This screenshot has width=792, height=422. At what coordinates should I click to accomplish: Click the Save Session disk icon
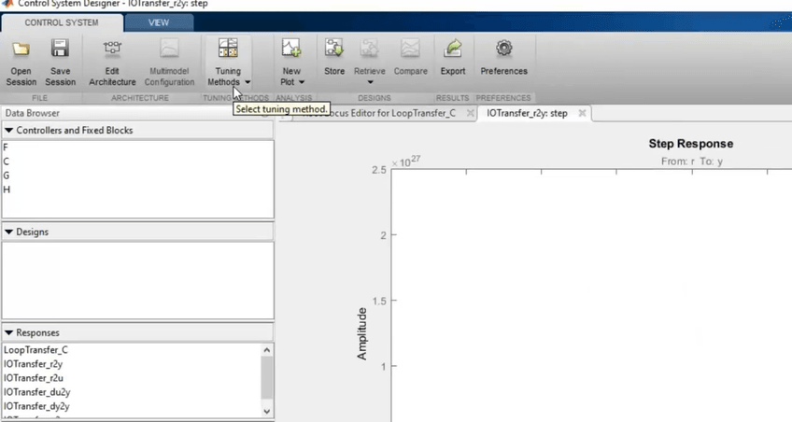60,49
